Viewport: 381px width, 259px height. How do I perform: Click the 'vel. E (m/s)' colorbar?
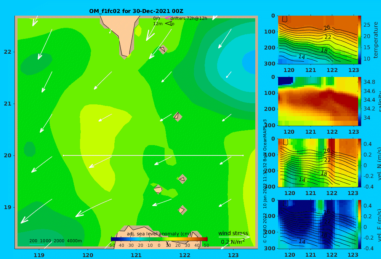[360, 224]
